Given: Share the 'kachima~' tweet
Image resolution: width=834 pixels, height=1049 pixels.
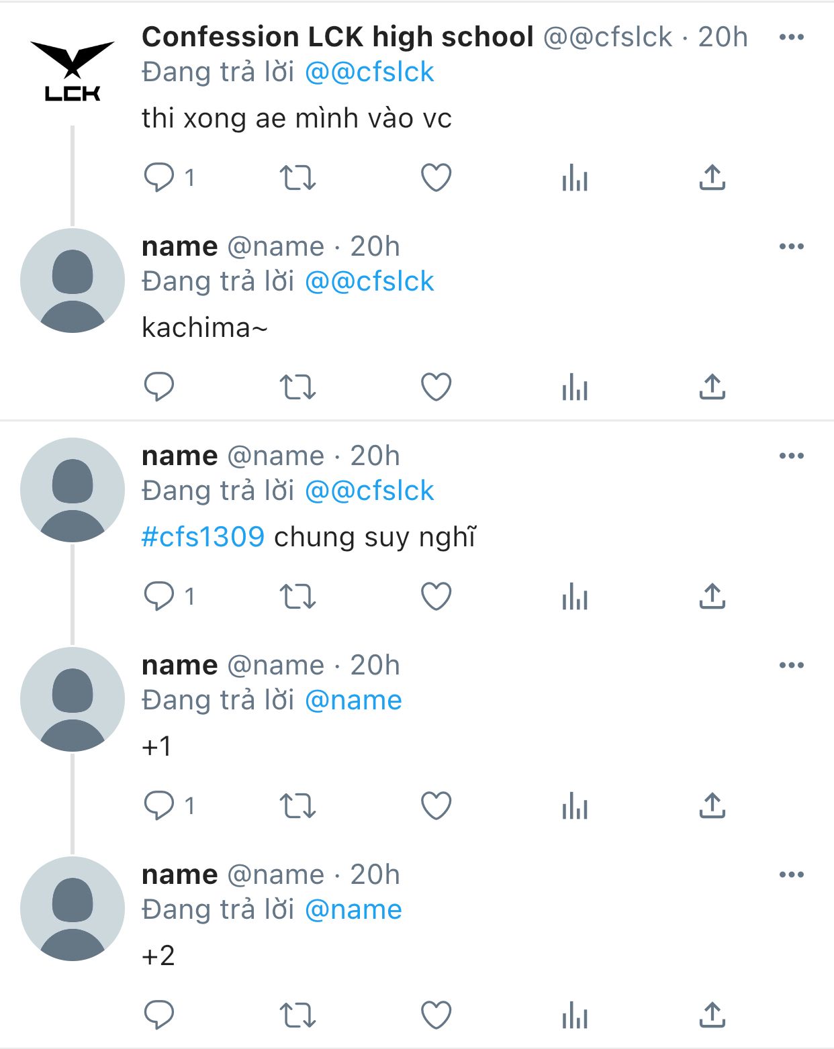Looking at the screenshot, I should [712, 387].
